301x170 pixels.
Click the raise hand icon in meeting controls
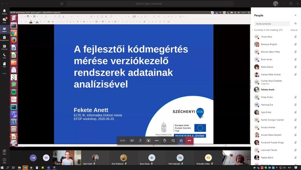point(165,141)
